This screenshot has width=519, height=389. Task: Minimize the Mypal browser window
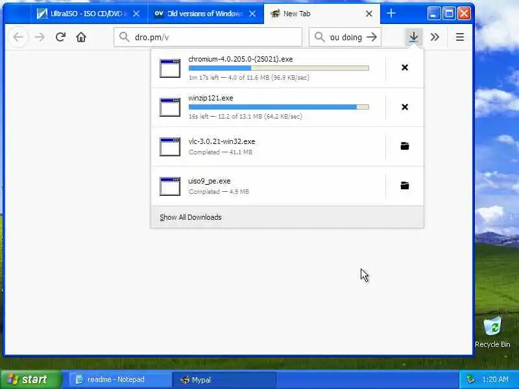click(x=433, y=14)
